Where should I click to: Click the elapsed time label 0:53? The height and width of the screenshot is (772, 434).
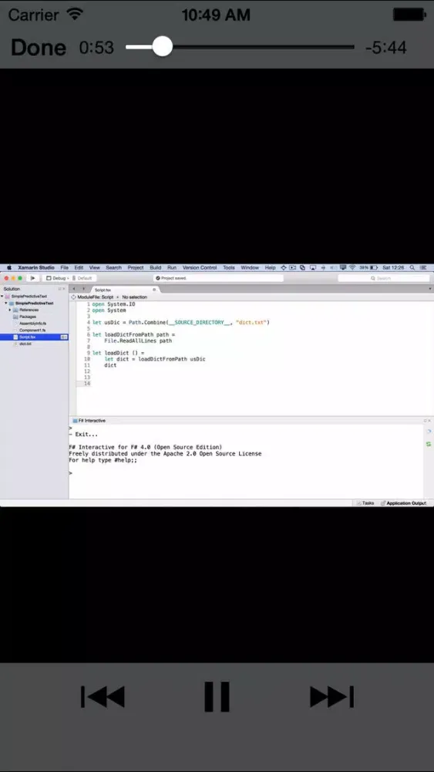pyautogui.click(x=96, y=48)
